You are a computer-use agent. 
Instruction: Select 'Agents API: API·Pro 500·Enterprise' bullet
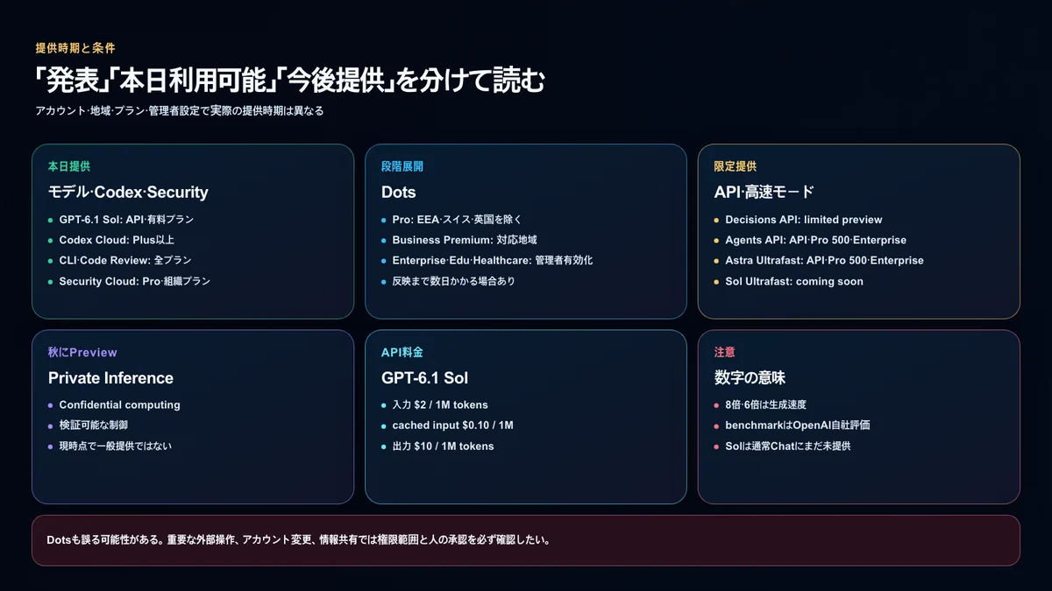coord(816,240)
